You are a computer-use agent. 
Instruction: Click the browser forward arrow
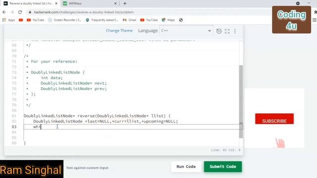(12, 12)
